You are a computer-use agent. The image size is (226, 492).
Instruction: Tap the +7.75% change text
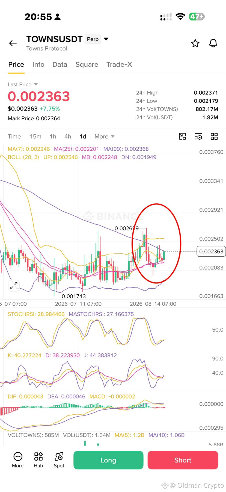pyautogui.click(x=50, y=109)
